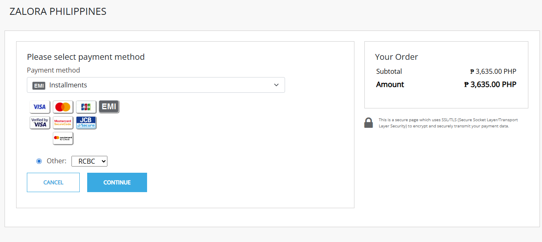Click the Your Order heading
This screenshot has width=542, height=242.
397,57
